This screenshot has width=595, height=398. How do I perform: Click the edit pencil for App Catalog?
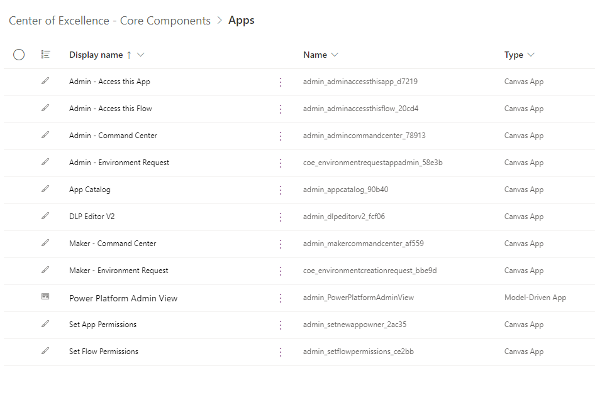click(x=45, y=190)
